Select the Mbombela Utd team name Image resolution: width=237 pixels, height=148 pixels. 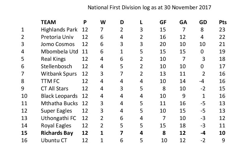59,52
